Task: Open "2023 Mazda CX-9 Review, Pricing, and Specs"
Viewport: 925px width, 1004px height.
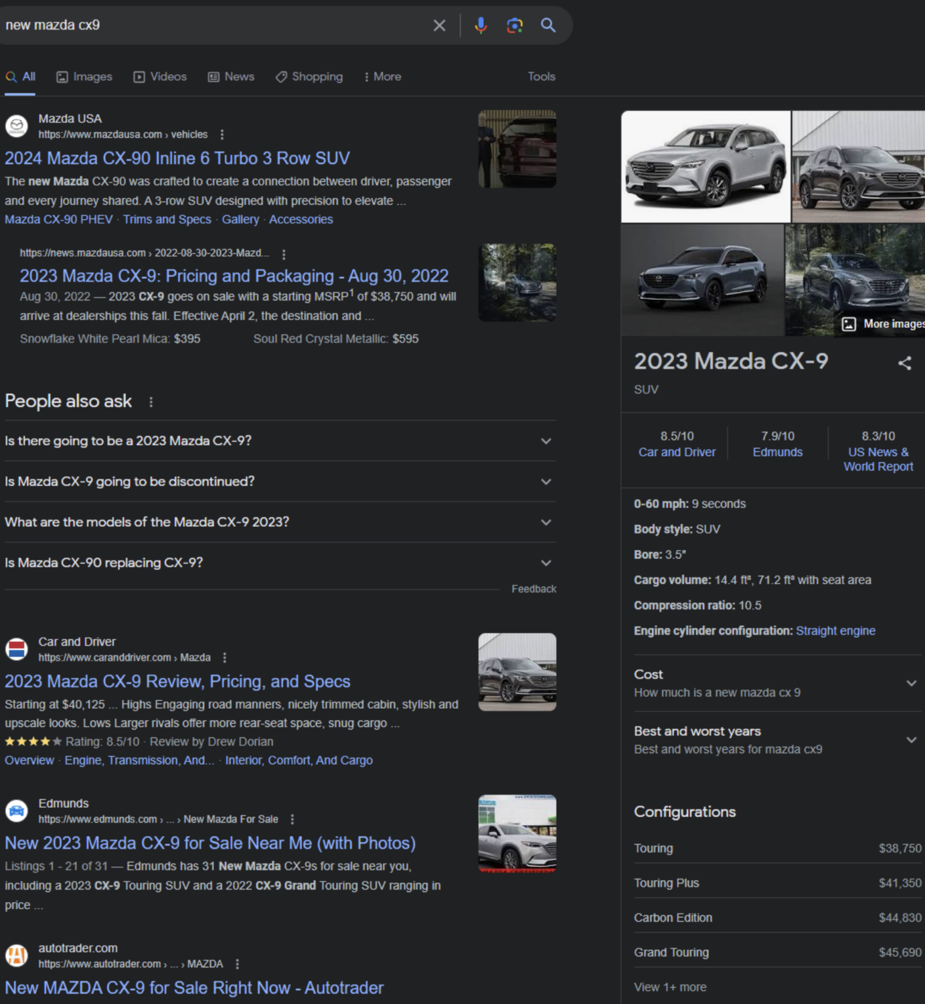Action: coord(177,681)
